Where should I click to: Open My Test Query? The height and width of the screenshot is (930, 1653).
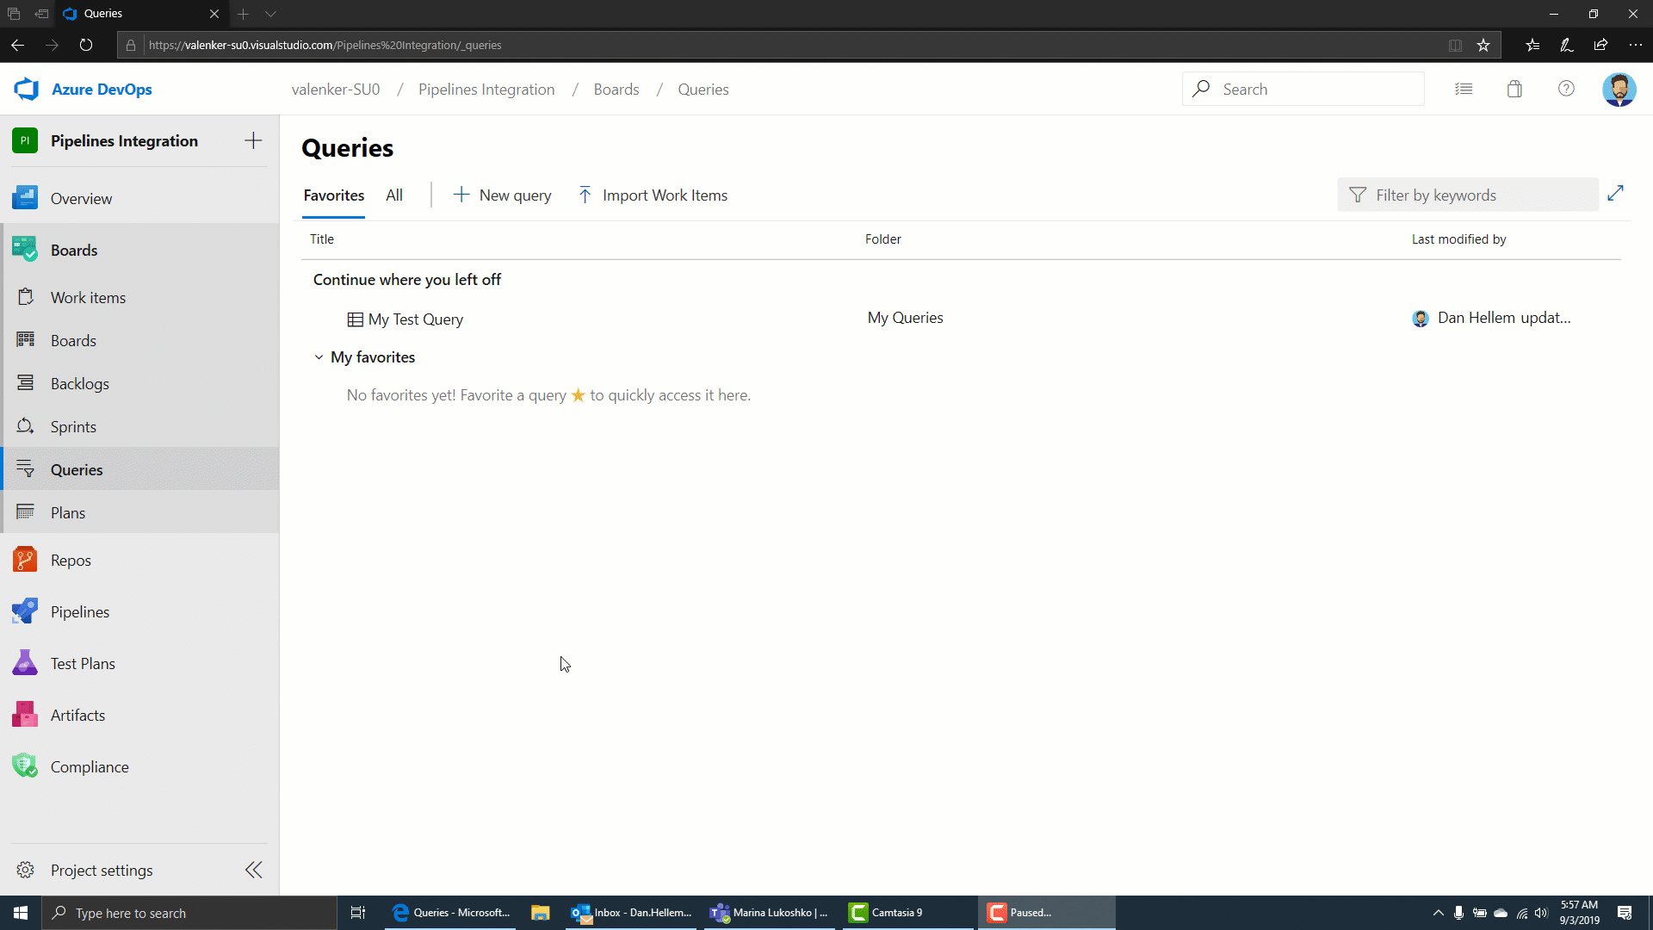pyautogui.click(x=416, y=319)
